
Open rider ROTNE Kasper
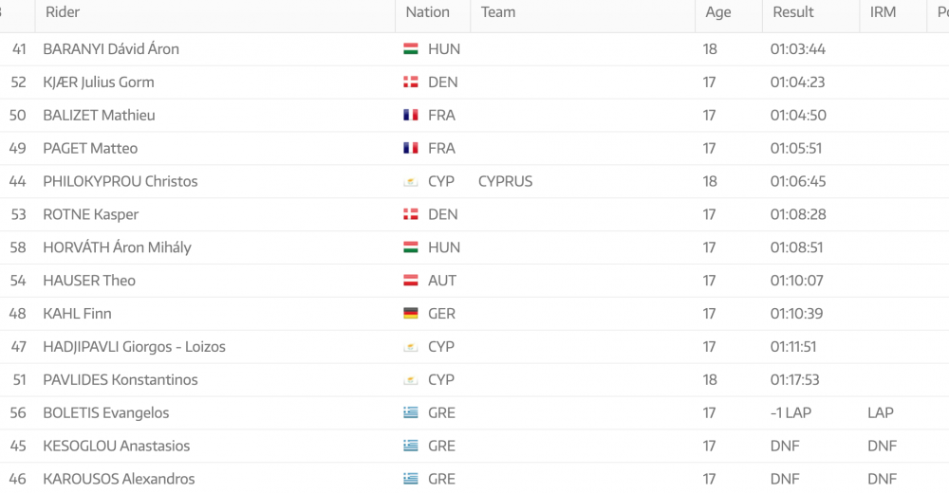pos(91,215)
